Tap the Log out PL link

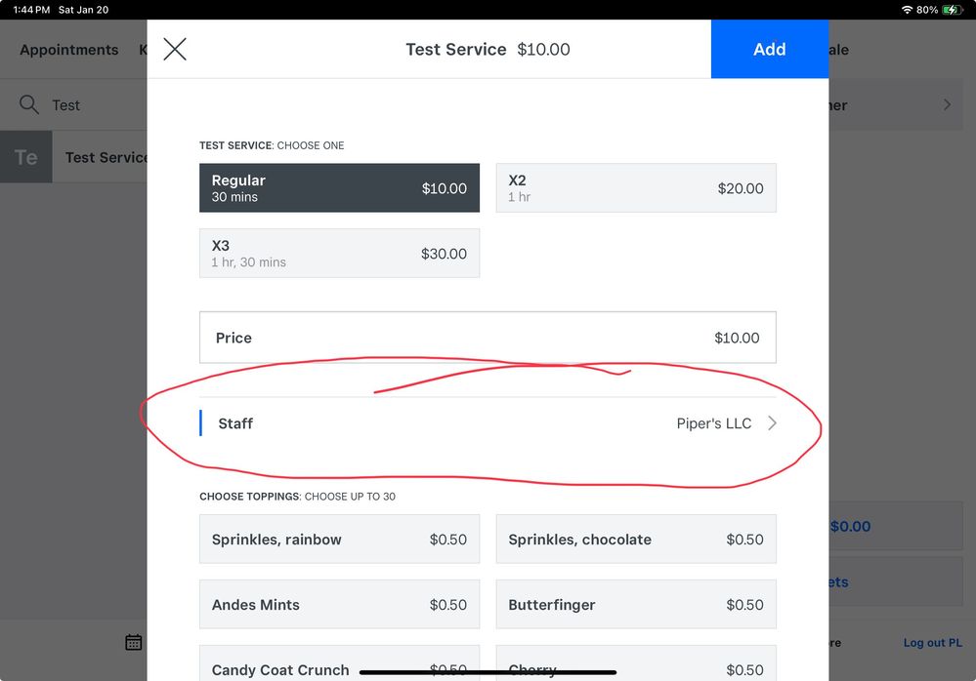932,643
